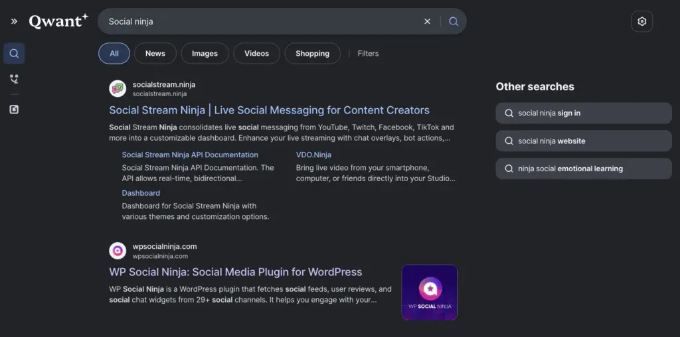Click snippet 'Dashboard for Social Stream Ninja with'
Screen dimensions: 680x337
pyautogui.click(x=189, y=206)
